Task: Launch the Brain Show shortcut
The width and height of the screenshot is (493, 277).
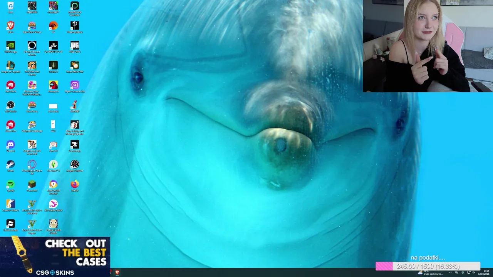Action: [x=32, y=107]
